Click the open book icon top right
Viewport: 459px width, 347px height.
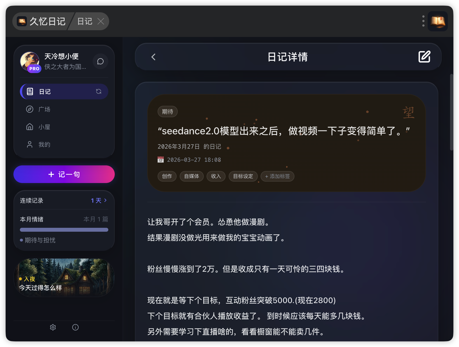tap(438, 21)
